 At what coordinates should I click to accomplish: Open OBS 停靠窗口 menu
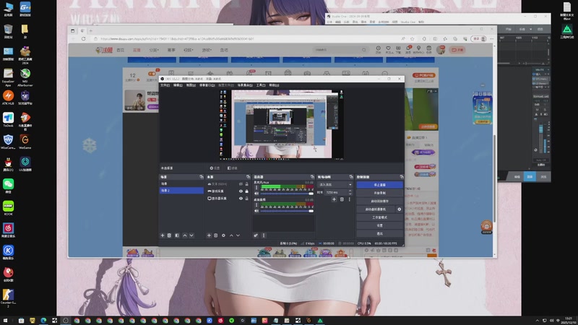pos(207,85)
